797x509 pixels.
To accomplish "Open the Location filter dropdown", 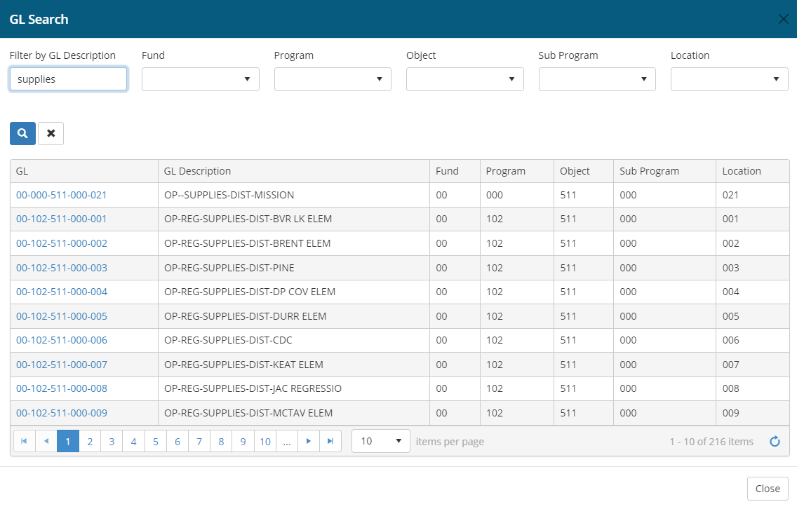I will (x=729, y=79).
